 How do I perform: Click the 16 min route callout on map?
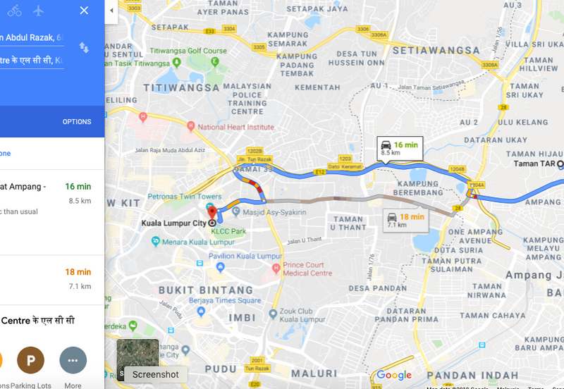pyautogui.click(x=400, y=148)
